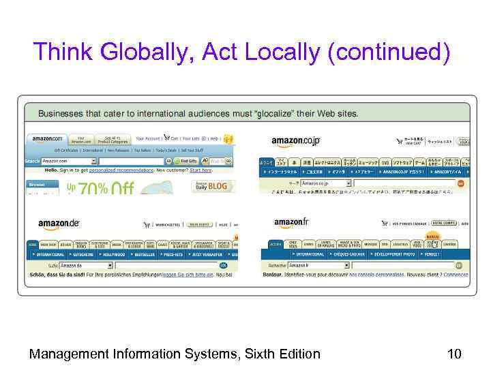491x368 pixels.
Task: Click the A9 web search icon
Action: (x=205, y=161)
